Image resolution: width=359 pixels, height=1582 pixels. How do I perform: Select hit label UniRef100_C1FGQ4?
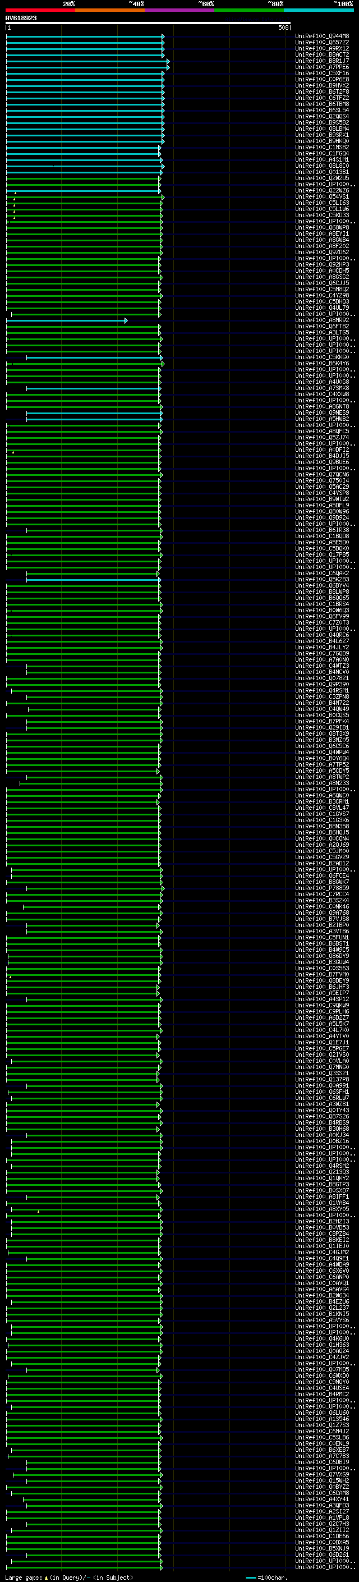click(x=322, y=154)
